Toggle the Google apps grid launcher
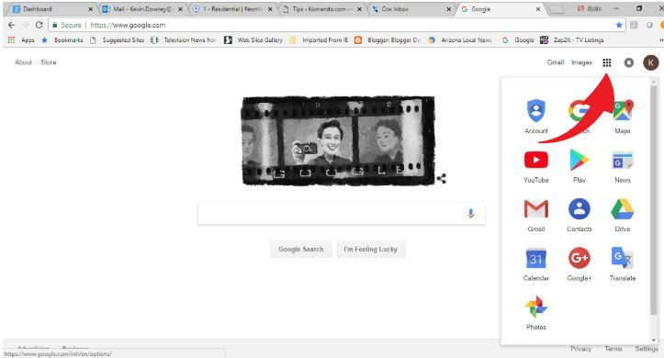The height and width of the screenshot is (358, 664). 606,62
